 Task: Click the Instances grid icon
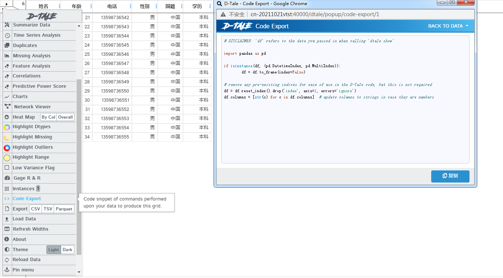[x=7, y=189]
